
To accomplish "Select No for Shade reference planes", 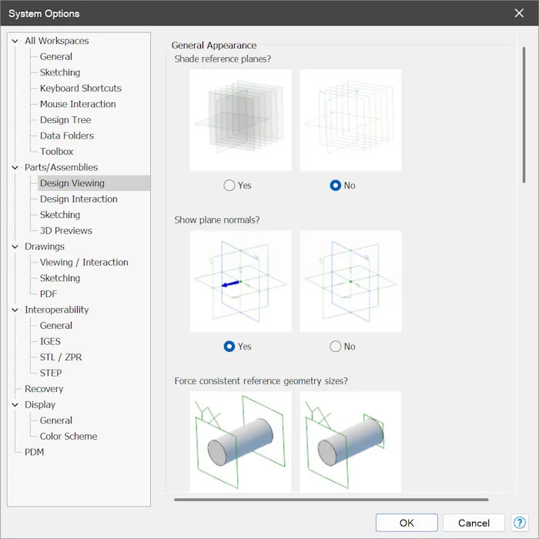I will coord(336,186).
